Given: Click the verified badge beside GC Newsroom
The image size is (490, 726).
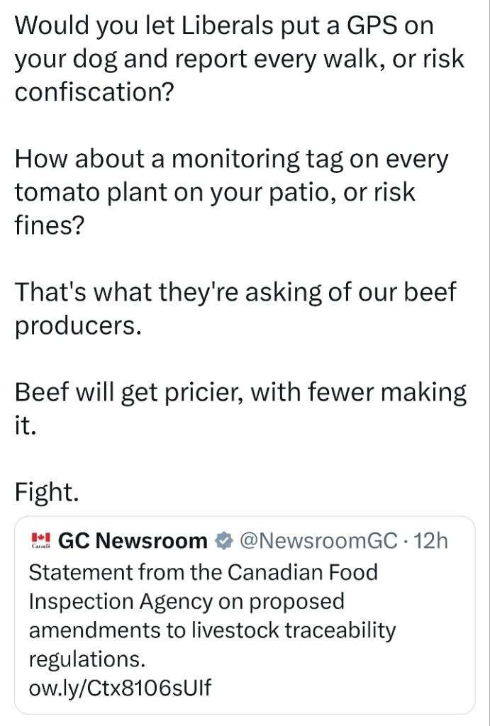Looking at the screenshot, I should click(224, 542).
